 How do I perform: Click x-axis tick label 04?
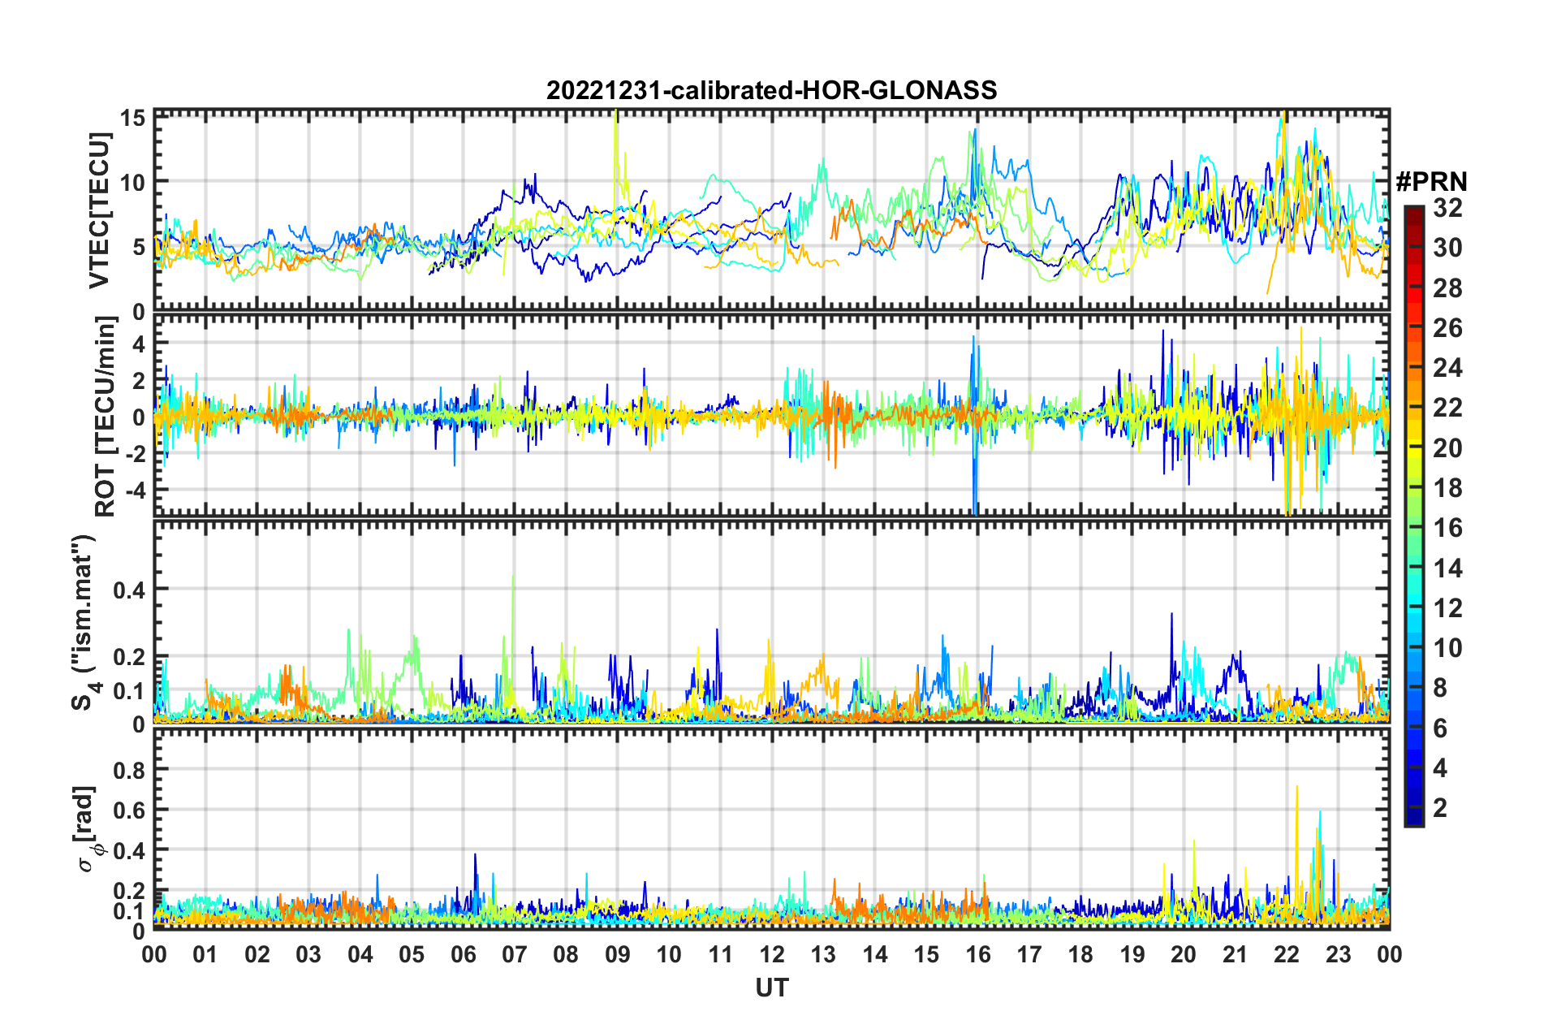(360, 955)
